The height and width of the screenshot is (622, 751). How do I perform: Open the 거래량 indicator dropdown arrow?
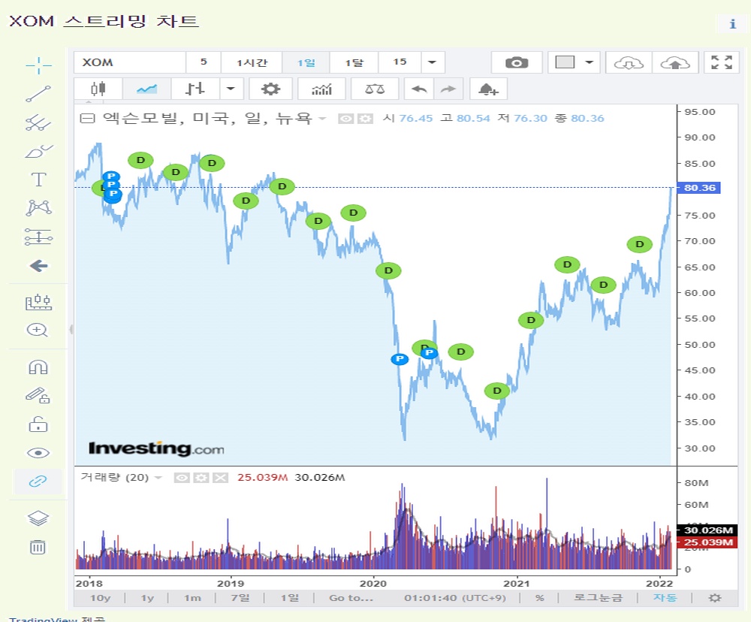(158, 478)
